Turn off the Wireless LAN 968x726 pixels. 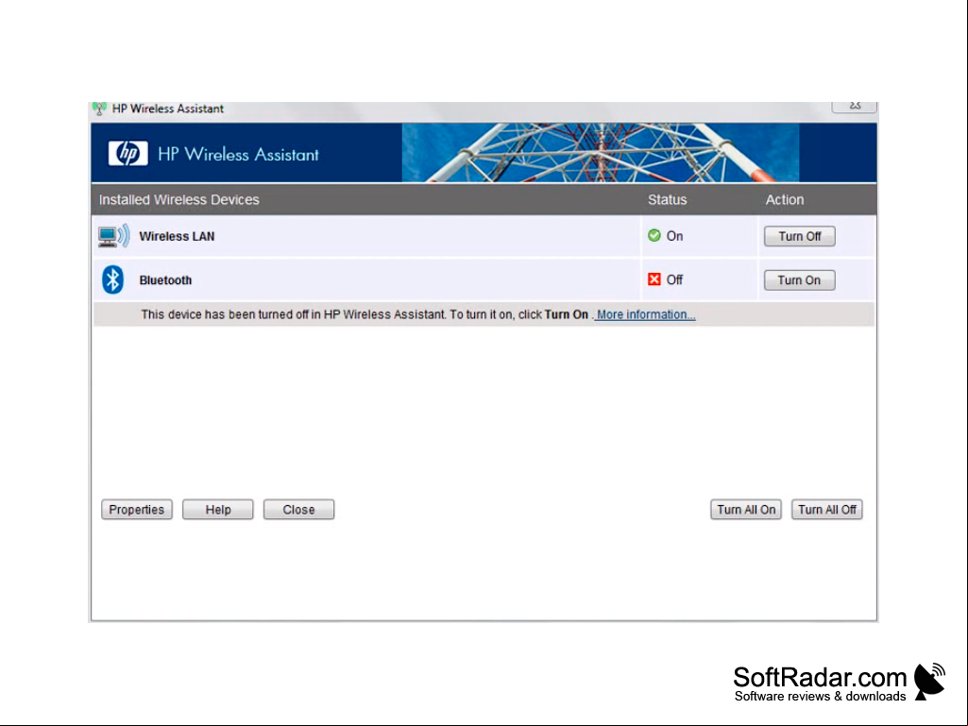pos(800,236)
